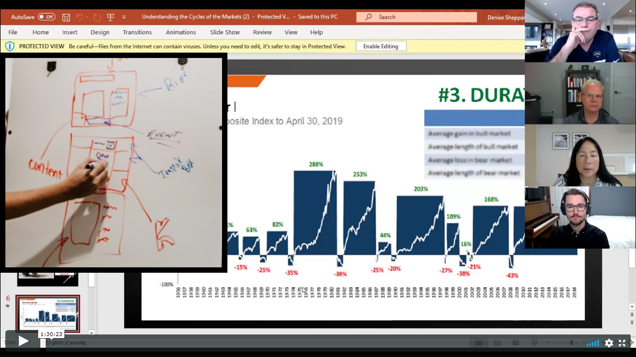Start presentation from beginning icon
This screenshot has height=357, width=636.
click(x=110, y=17)
